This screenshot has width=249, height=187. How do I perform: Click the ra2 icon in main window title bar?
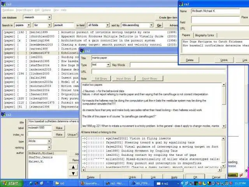click(4, 4)
